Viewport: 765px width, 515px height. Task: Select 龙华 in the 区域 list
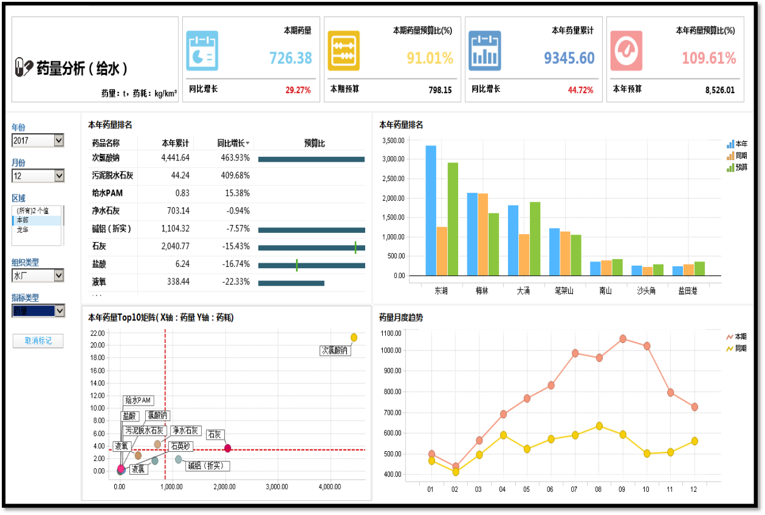[22, 230]
